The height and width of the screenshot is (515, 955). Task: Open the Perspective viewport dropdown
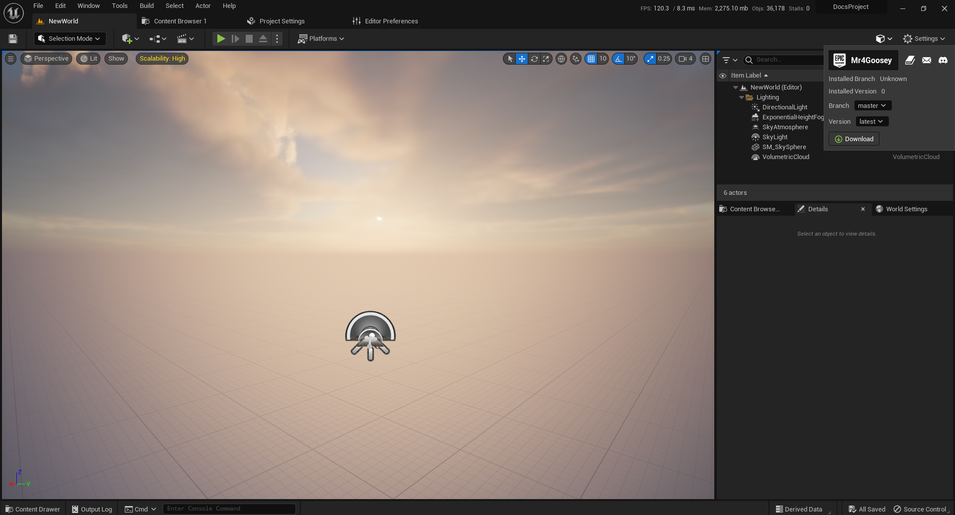point(46,58)
